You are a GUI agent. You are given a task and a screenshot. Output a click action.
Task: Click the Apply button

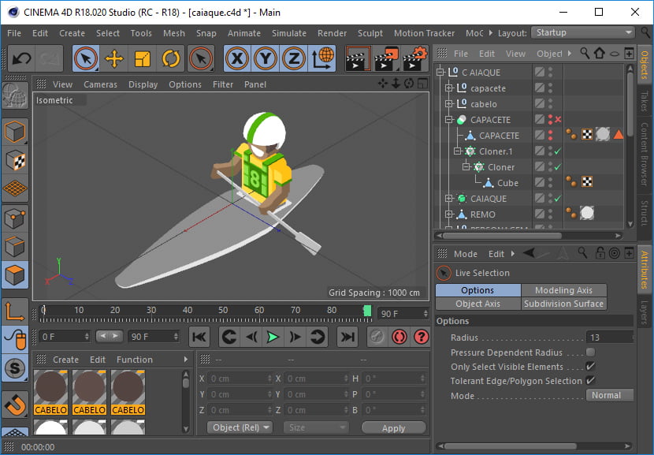393,427
